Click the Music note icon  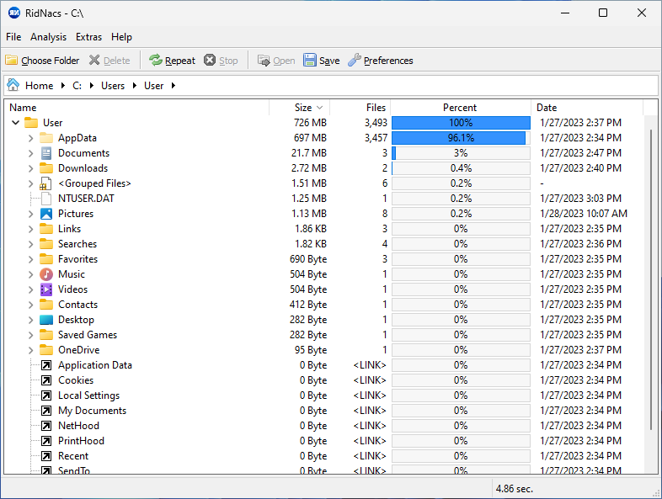pyautogui.click(x=46, y=274)
